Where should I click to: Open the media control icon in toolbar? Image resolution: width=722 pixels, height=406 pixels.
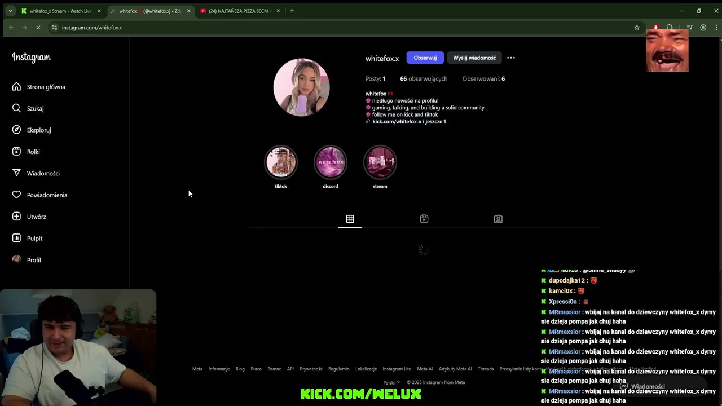point(689,27)
